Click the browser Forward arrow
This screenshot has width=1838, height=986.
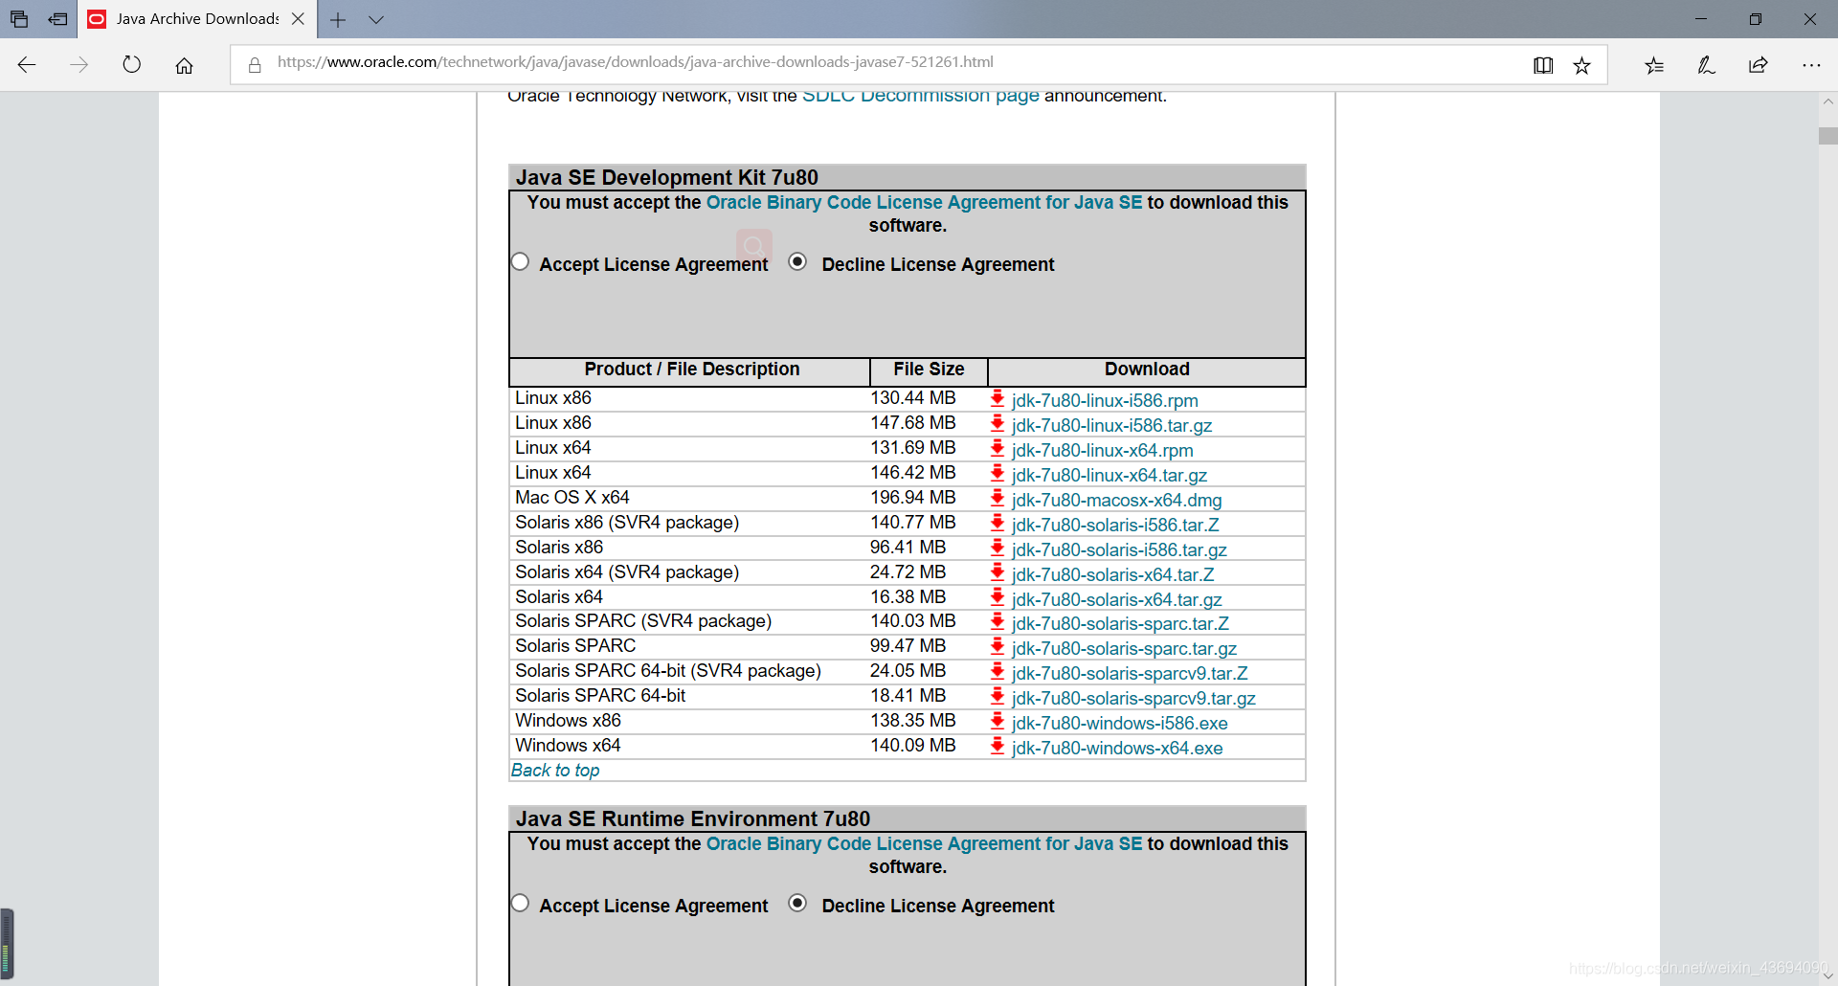[x=79, y=65]
